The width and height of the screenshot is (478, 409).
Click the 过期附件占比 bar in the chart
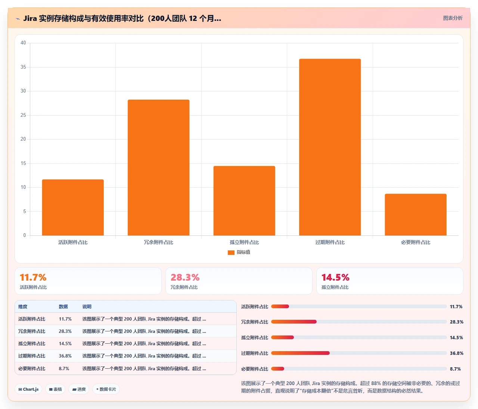(x=330, y=147)
